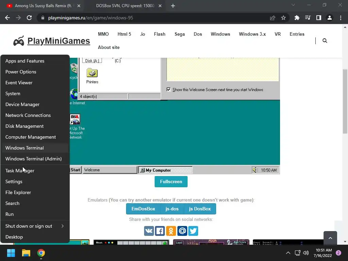
Task: Click the MSN setup desktop icon
Action: coord(75,119)
